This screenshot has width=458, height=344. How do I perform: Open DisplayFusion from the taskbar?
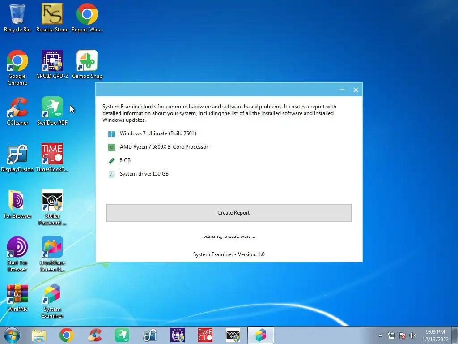[x=150, y=335]
